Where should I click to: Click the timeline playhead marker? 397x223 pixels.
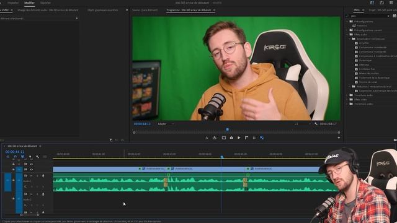click(x=222, y=157)
